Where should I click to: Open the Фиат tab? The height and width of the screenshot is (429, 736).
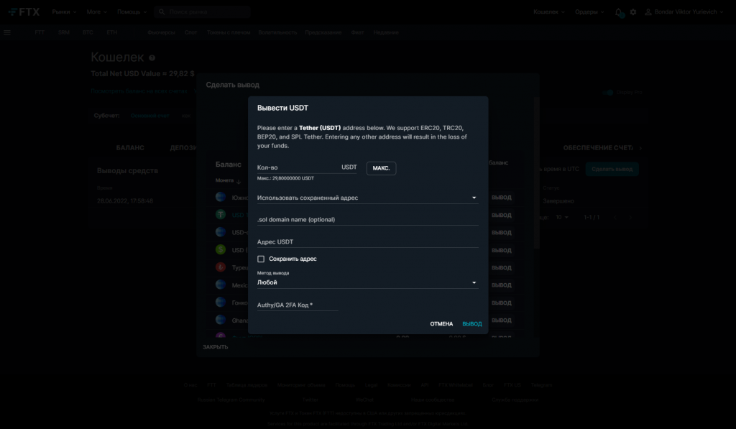click(x=357, y=32)
